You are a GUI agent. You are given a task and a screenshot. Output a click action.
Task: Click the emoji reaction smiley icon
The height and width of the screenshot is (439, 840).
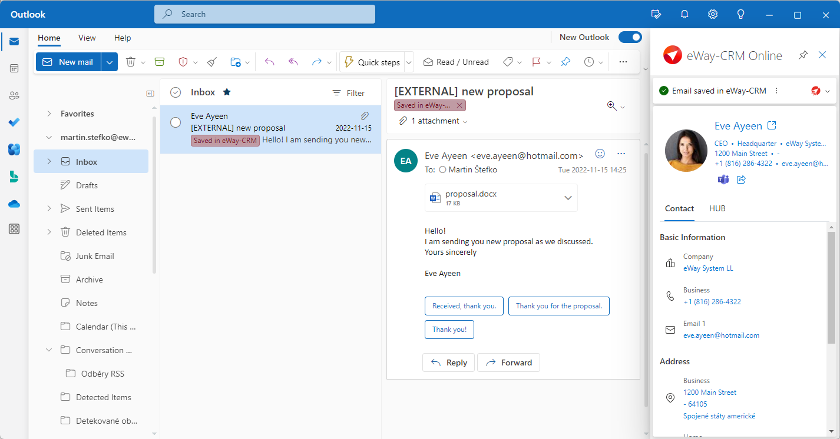600,154
